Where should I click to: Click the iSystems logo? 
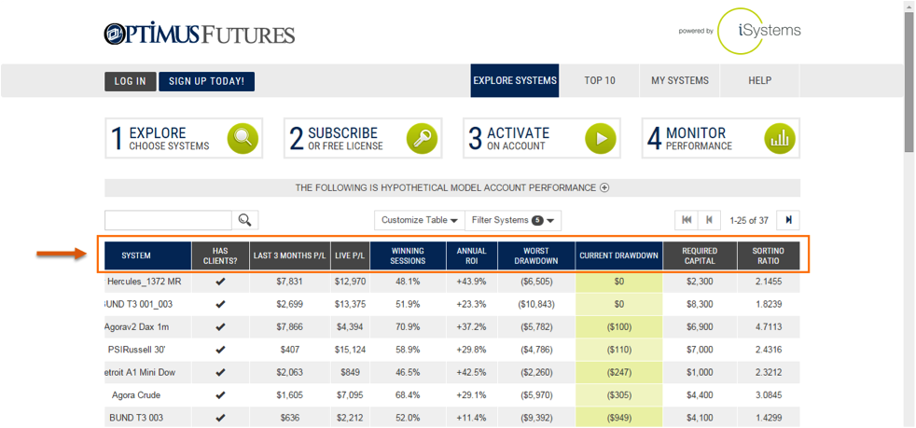759,31
